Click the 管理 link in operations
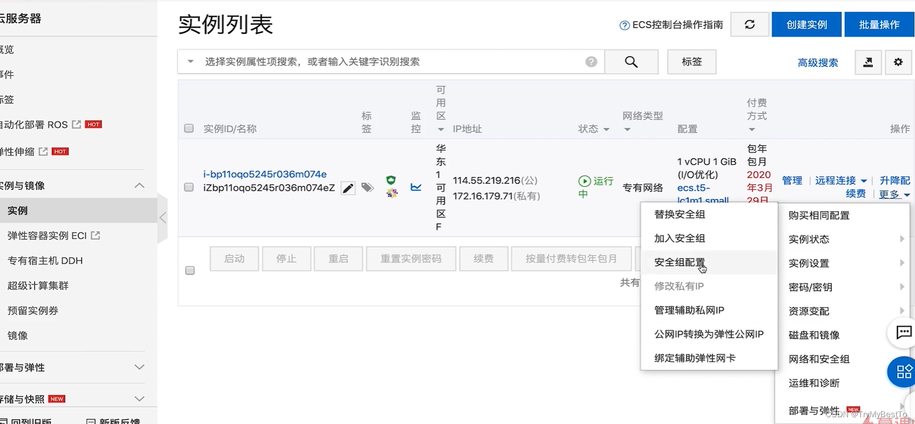 [x=792, y=180]
